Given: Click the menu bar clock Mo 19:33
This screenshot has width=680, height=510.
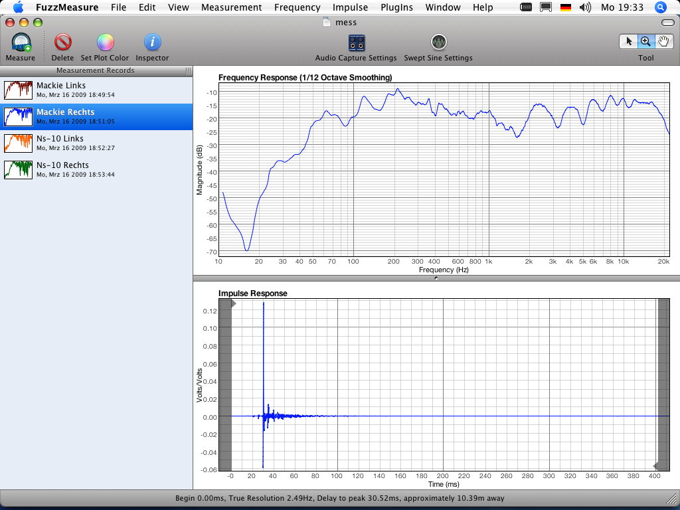Looking at the screenshot, I should click(622, 7).
